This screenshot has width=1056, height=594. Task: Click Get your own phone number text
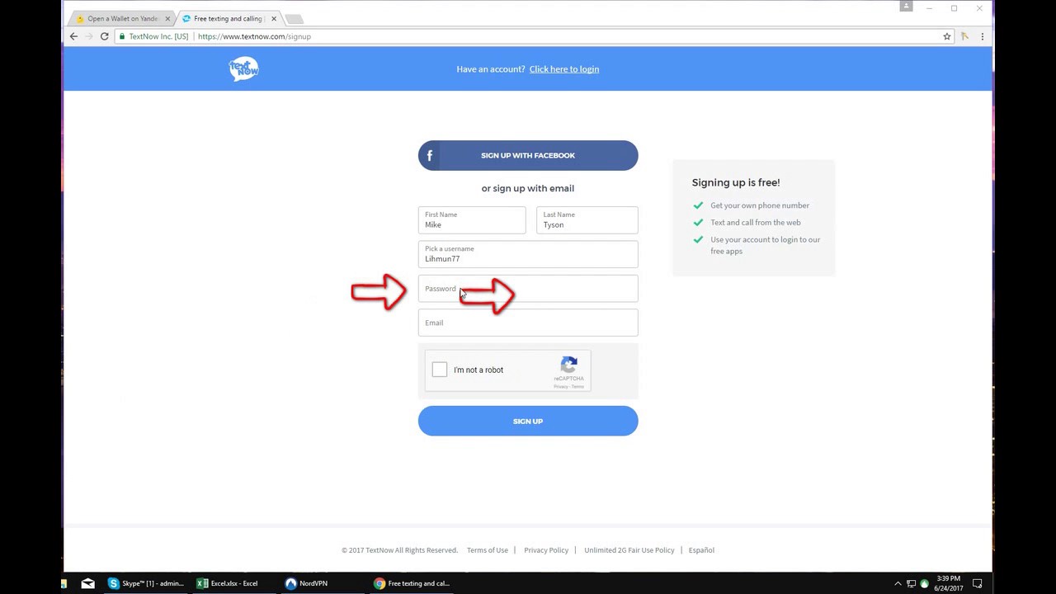coord(760,205)
